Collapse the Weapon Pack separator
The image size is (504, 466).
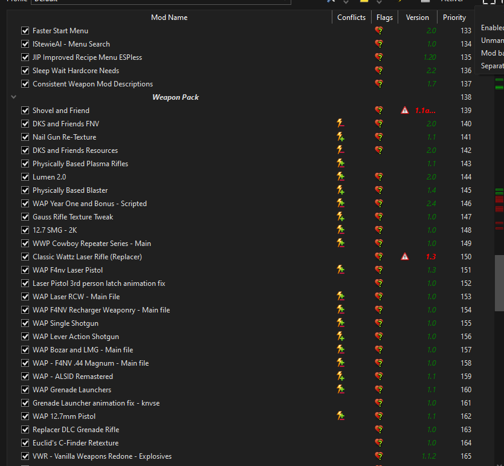click(13, 97)
